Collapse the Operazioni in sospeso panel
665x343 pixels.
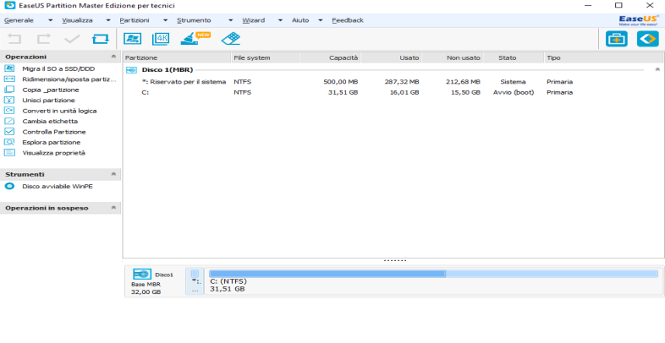tap(113, 208)
